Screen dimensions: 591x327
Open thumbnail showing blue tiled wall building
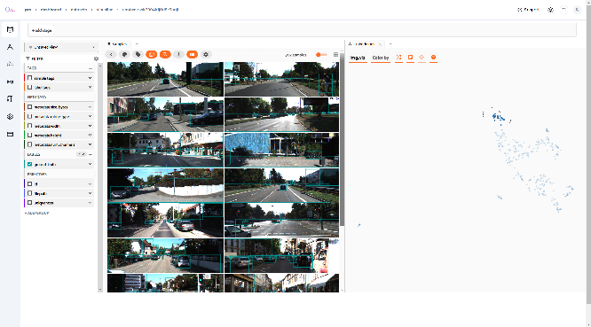281,150
